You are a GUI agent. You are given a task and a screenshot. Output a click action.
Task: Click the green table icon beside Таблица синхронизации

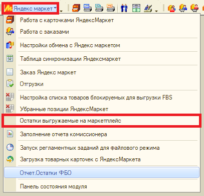pyautogui.click(x=10, y=59)
